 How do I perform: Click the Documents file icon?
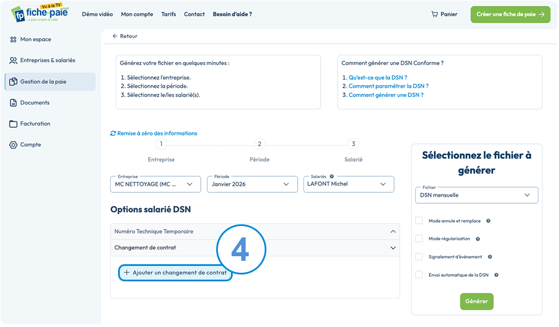coord(13,103)
